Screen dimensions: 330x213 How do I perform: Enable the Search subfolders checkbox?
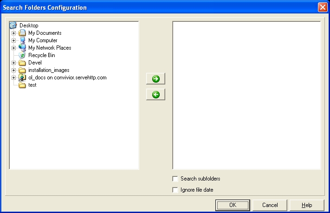coord(175,179)
